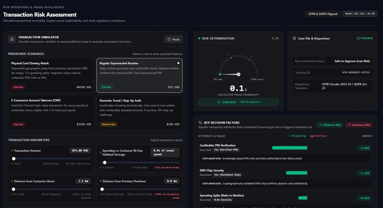Click the -2.228 impact value

pos(364,173)
